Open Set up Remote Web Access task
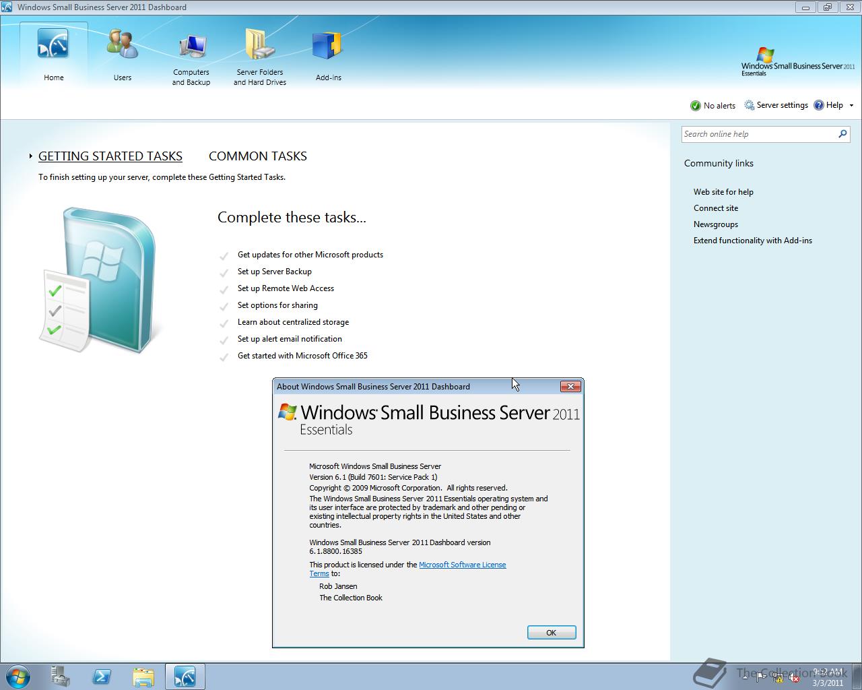 pyautogui.click(x=286, y=288)
